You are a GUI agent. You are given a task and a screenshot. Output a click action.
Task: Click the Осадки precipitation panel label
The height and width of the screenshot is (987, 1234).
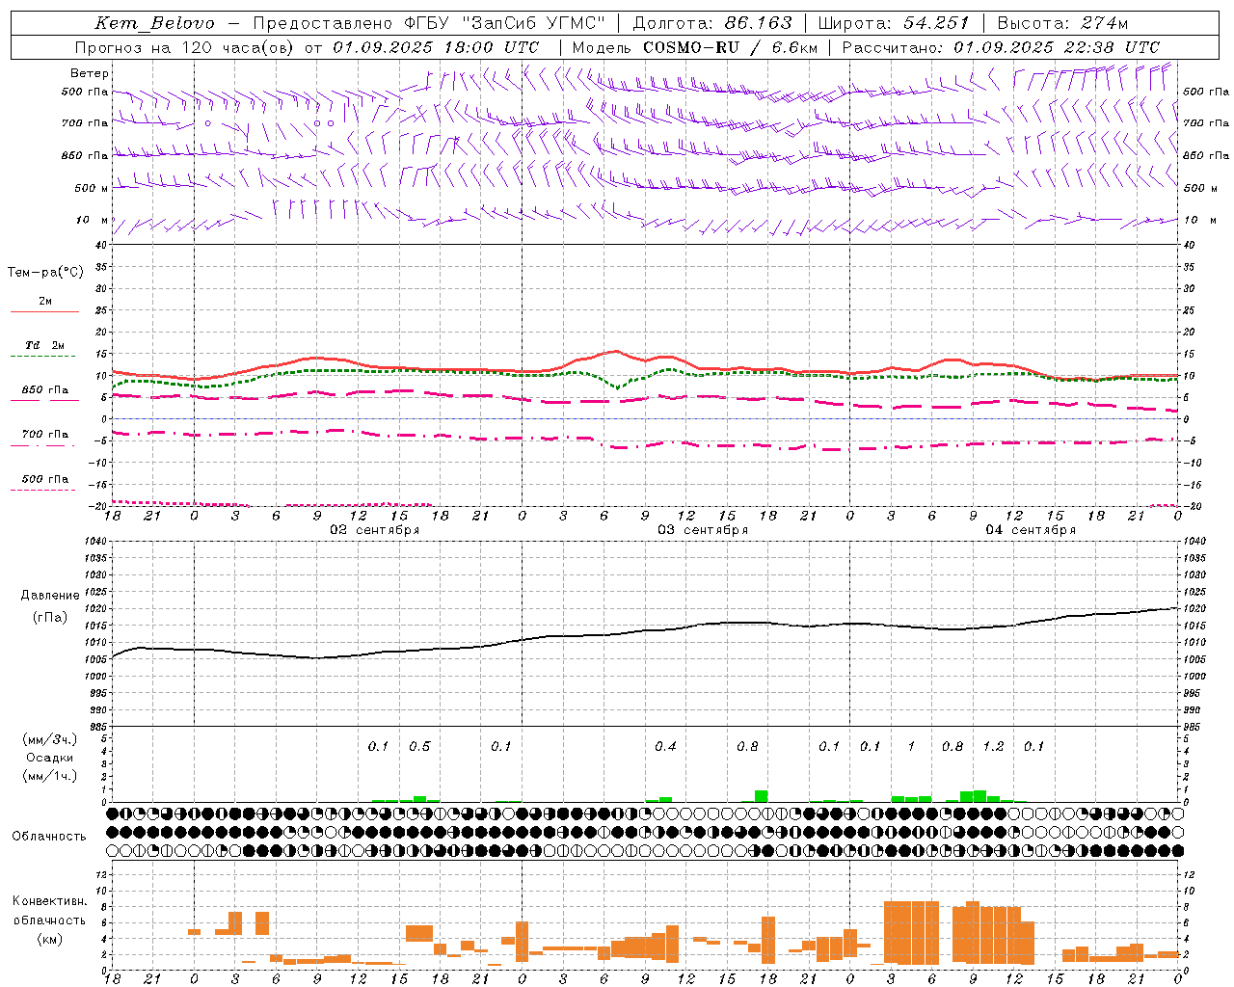(x=50, y=758)
